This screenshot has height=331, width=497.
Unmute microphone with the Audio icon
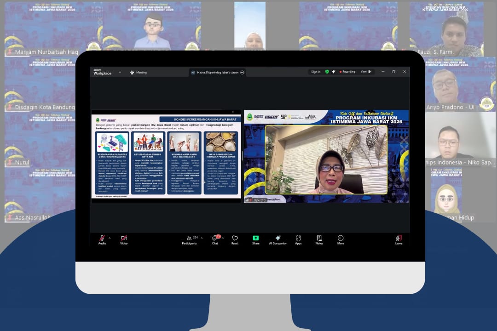(x=102, y=238)
